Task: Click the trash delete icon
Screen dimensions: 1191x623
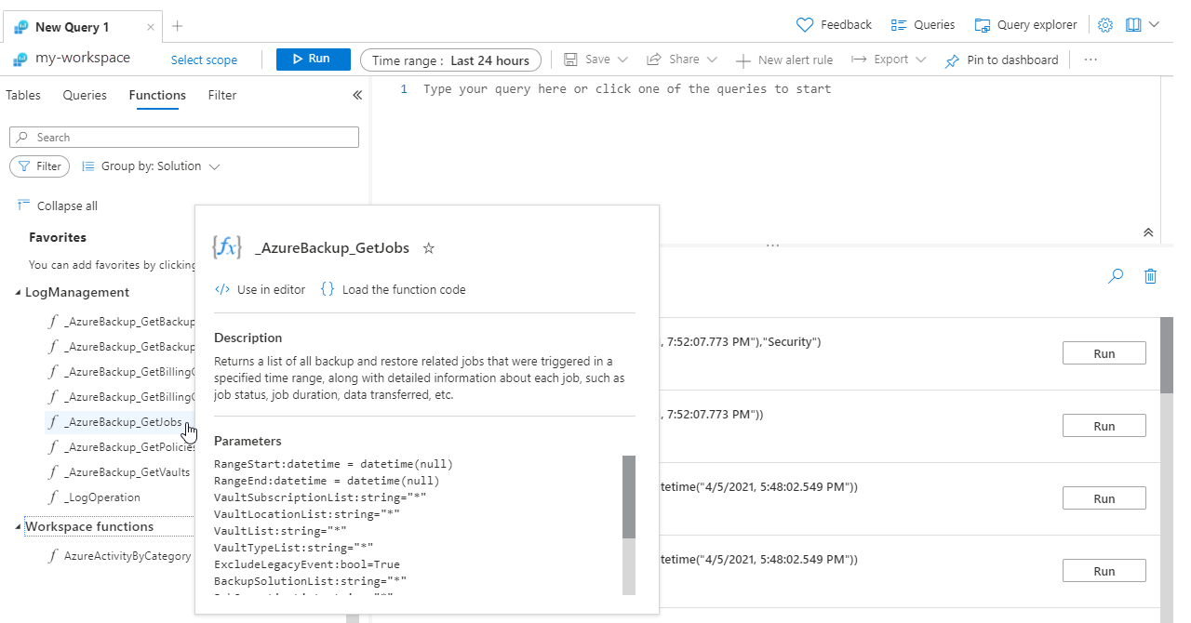Action: [x=1151, y=276]
